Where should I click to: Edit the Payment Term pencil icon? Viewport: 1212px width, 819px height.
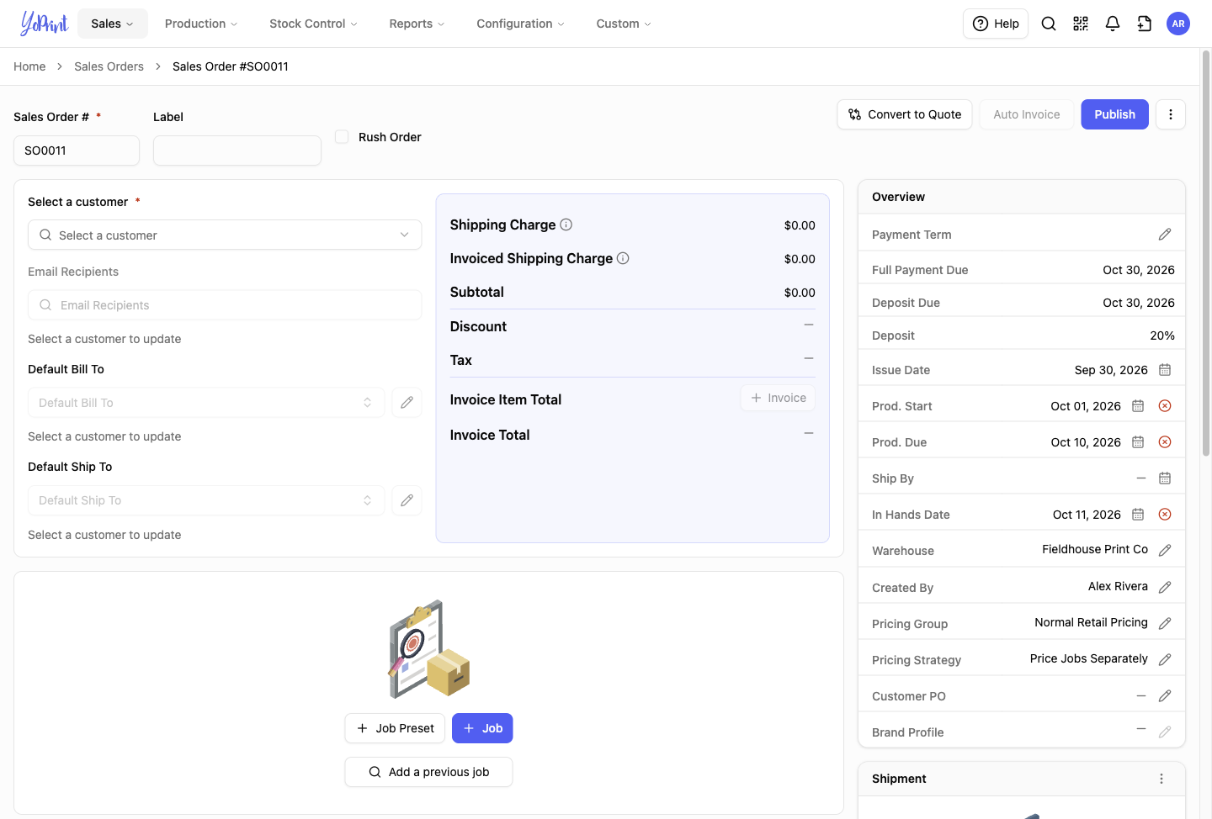pyautogui.click(x=1165, y=235)
